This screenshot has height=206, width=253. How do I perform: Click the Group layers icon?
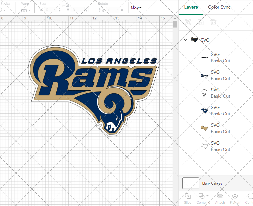click(x=188, y=22)
